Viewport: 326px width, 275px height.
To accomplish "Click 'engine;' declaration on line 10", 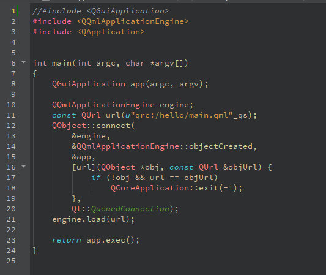I will pos(177,105).
